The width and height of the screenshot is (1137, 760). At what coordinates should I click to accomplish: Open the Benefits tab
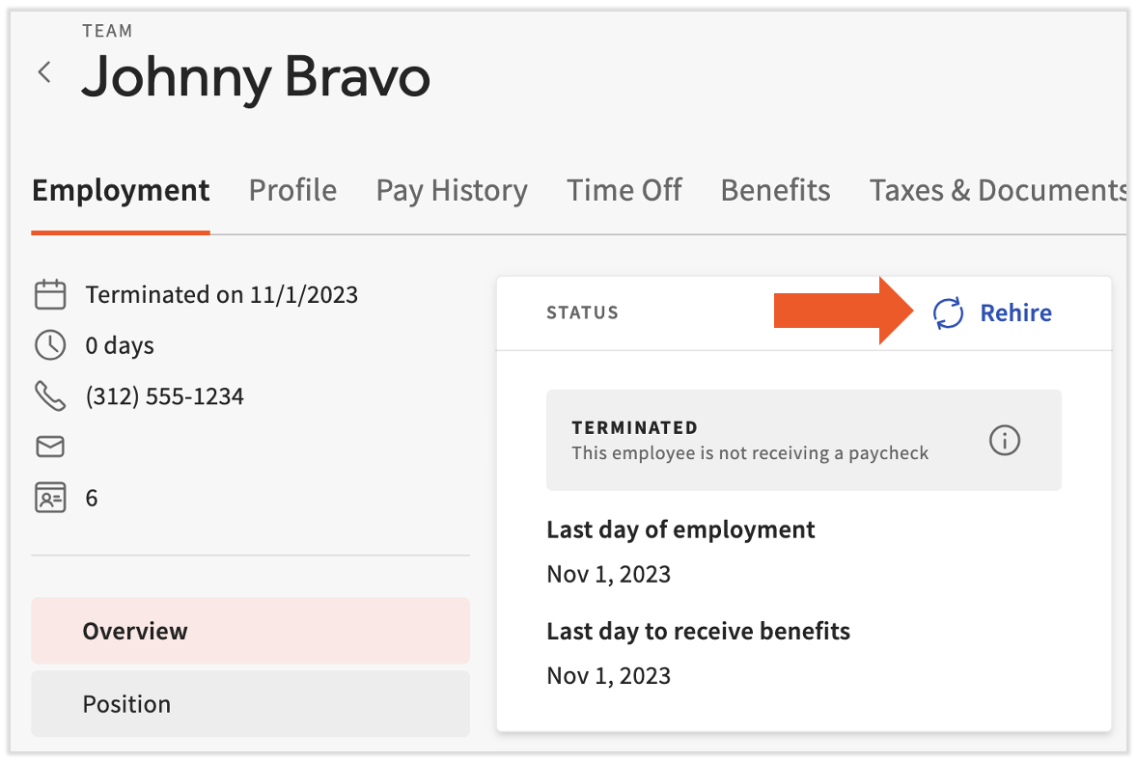[x=775, y=190]
